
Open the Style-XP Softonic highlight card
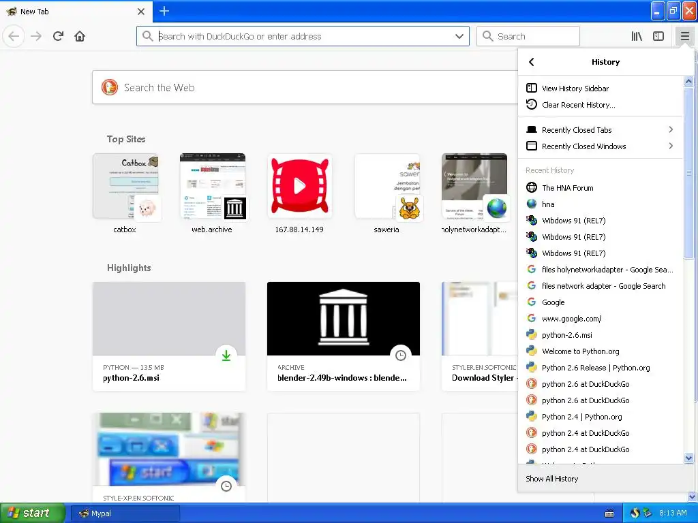(169, 458)
